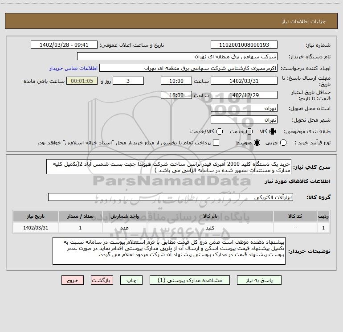Click the public announcement date field 1402/03/28 - 09:41
Image resolution: width=343 pixels, height=332 pixels.
pyautogui.click(x=64, y=45)
